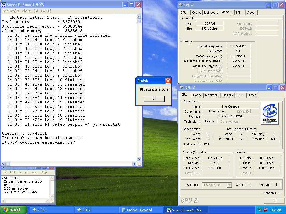The height and width of the screenshot is (214, 286).
Task: Open Super PI / mod1.5 XS taskbar button
Action: 186,210
